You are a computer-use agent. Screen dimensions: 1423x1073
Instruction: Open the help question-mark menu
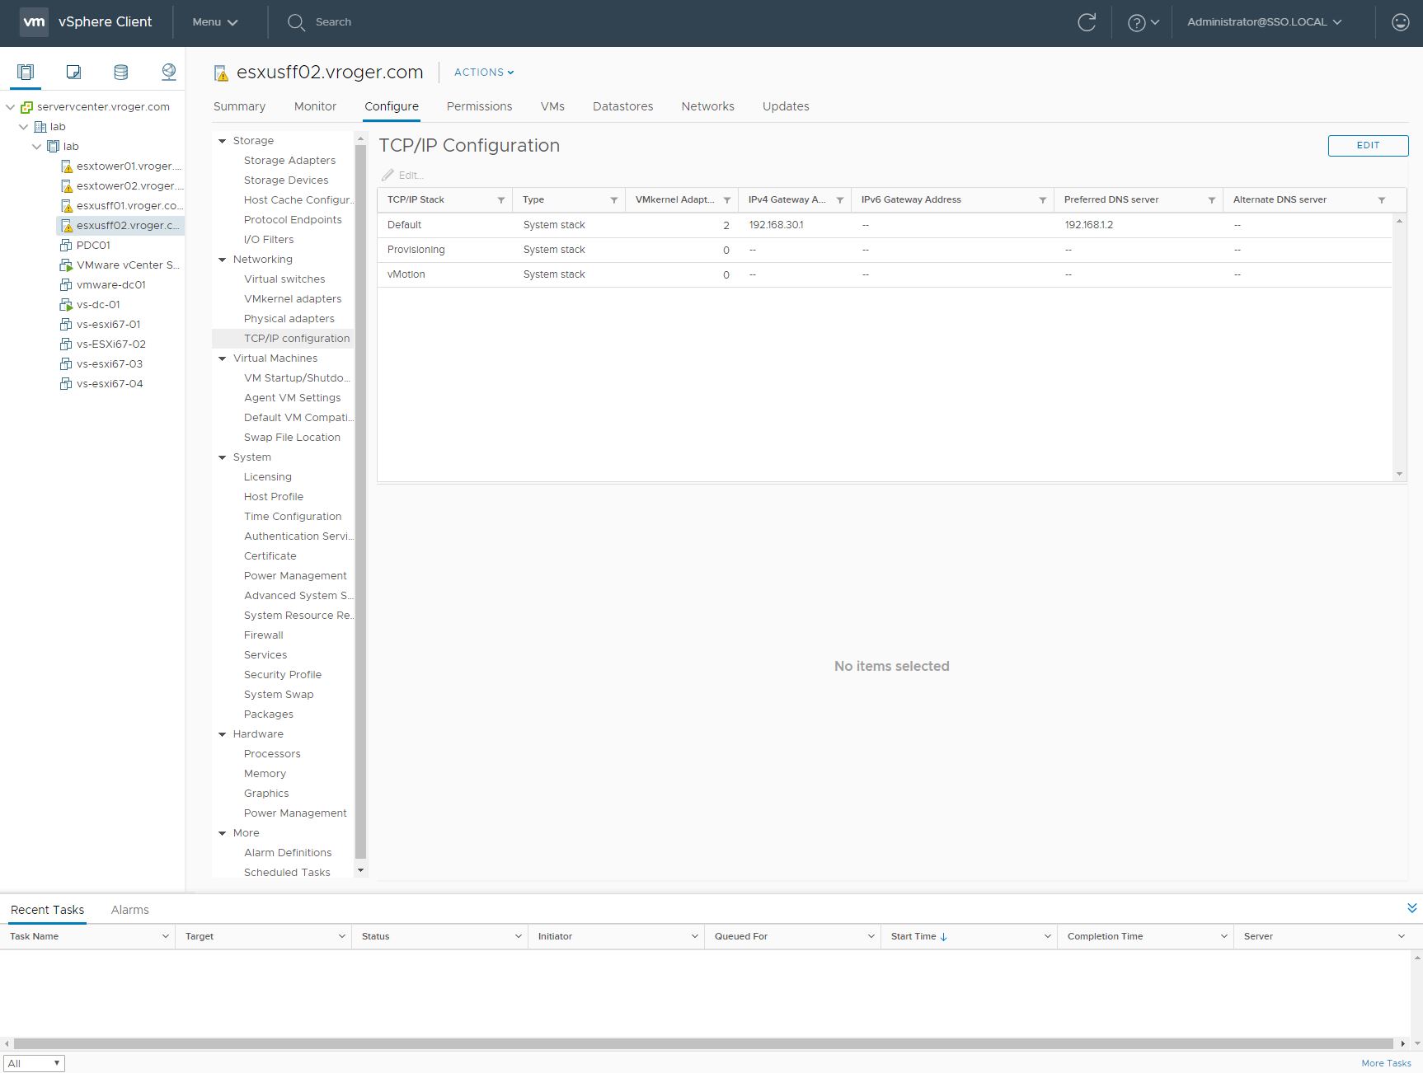[x=1143, y=22]
